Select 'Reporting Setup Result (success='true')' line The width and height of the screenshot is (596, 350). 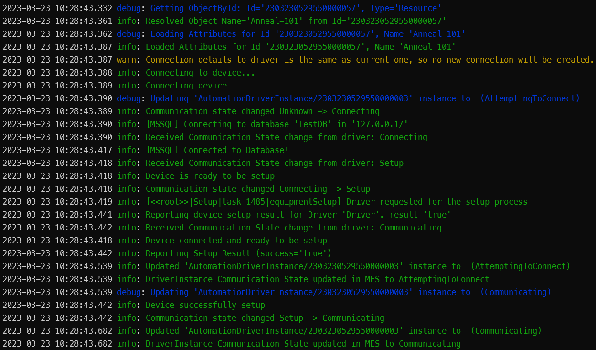pyautogui.click(x=167, y=253)
